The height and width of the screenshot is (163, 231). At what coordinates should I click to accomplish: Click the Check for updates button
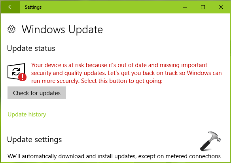click(x=37, y=93)
